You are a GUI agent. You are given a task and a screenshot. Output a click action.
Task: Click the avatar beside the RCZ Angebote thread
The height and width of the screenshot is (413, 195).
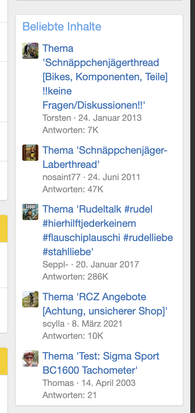[30, 299]
